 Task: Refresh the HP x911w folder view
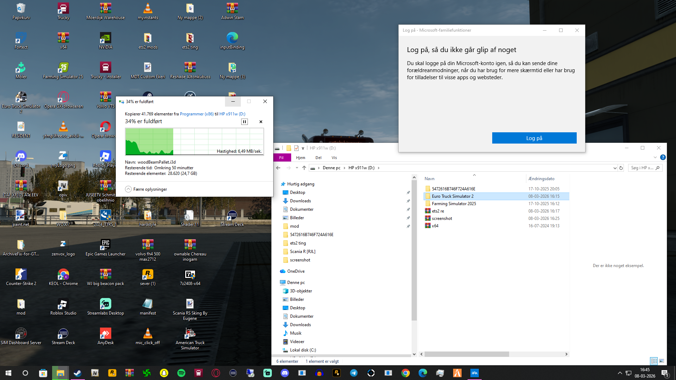pyautogui.click(x=621, y=168)
